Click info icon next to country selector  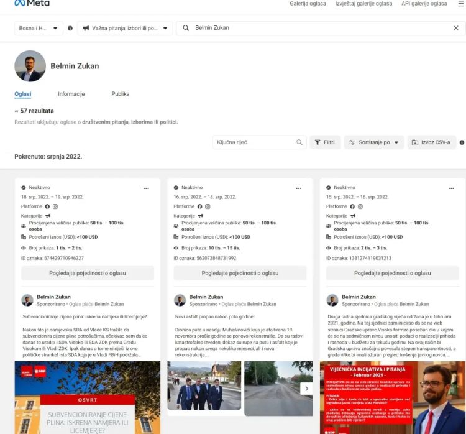(x=70, y=28)
